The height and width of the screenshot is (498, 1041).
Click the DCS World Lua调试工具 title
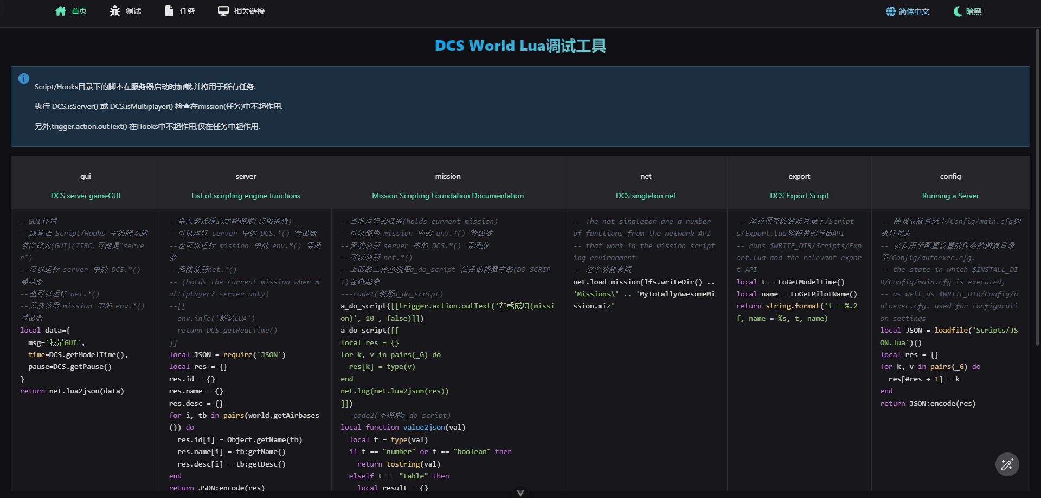(x=520, y=46)
